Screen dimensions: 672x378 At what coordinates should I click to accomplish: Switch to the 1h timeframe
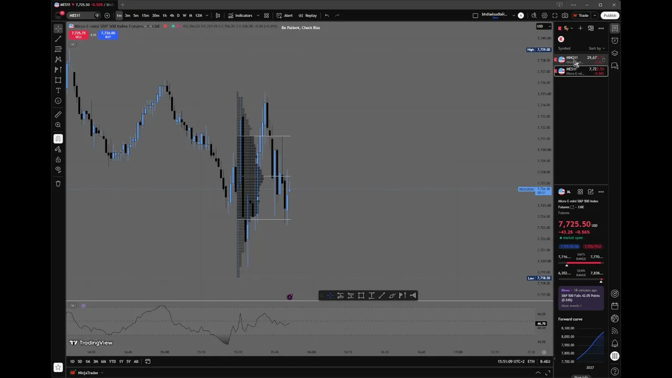pyautogui.click(x=164, y=15)
